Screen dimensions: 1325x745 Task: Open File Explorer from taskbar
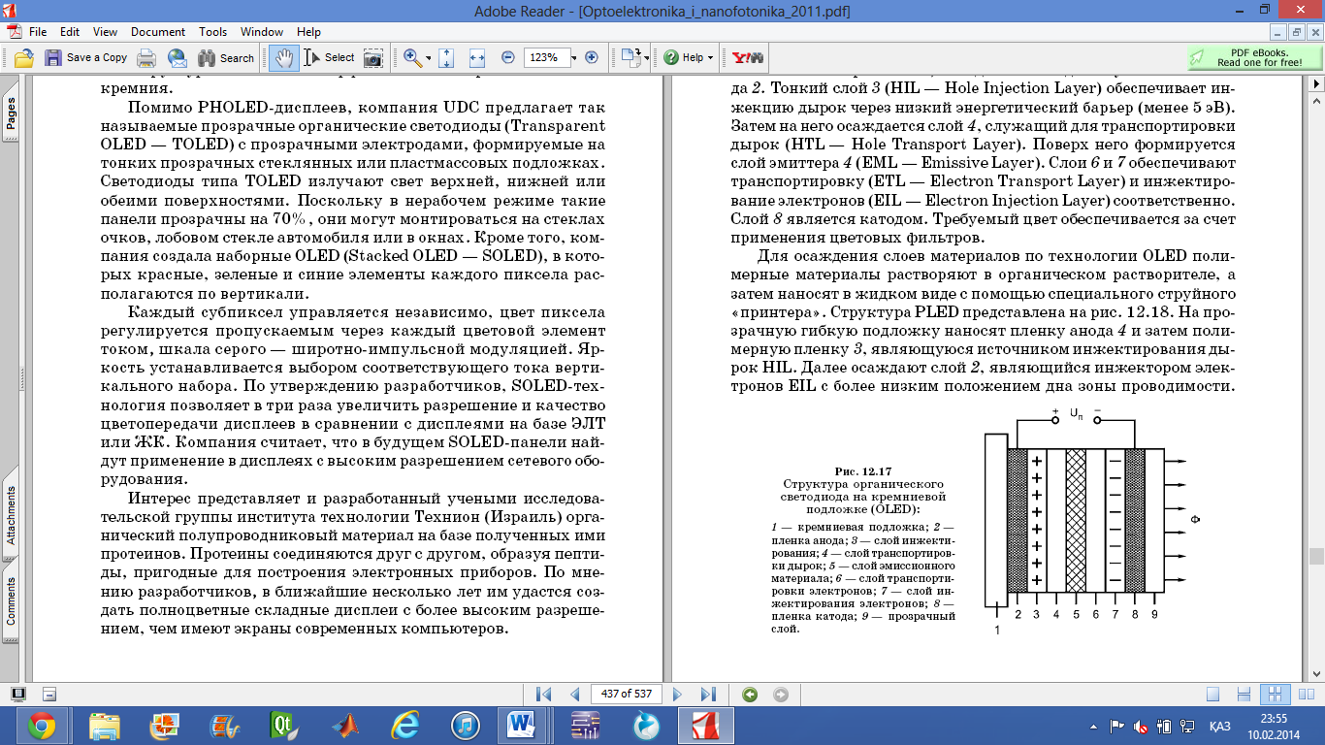[104, 726]
